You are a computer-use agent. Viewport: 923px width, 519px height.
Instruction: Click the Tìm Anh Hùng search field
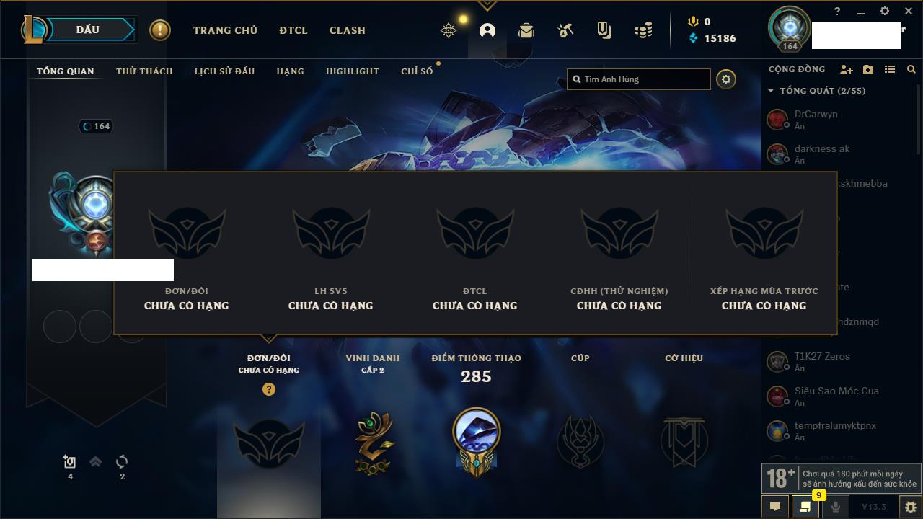coord(639,79)
